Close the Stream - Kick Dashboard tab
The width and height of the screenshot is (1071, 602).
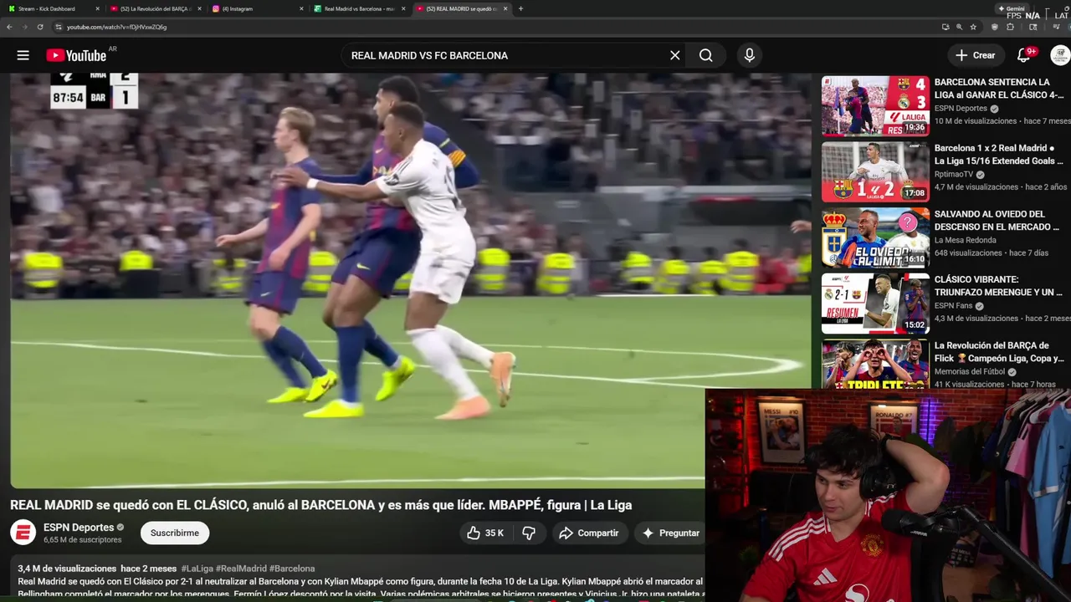tap(98, 8)
